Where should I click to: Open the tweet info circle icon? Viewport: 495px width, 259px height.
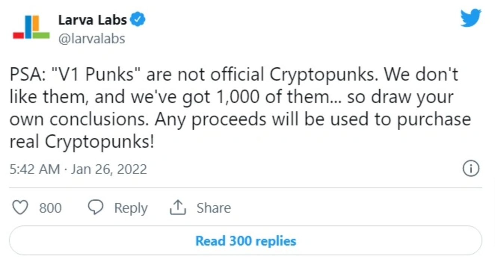click(x=471, y=169)
